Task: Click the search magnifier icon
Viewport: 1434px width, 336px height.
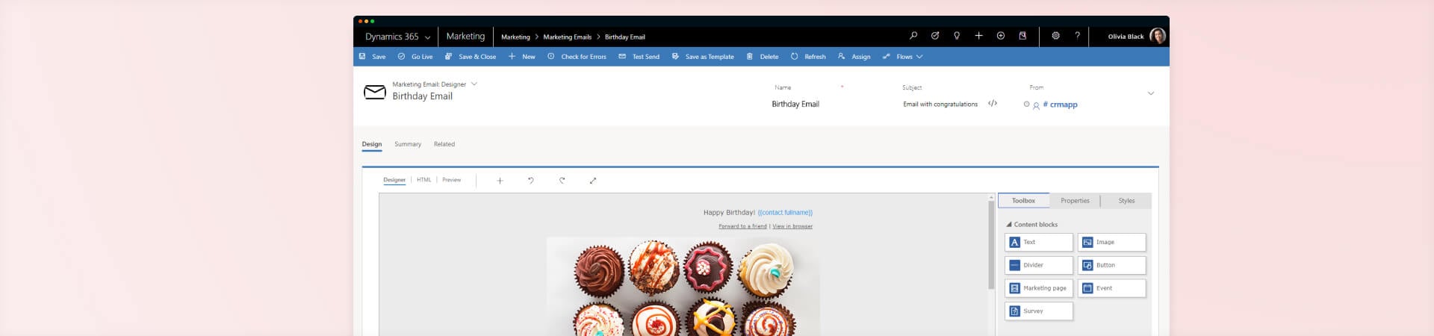Action: click(x=913, y=36)
